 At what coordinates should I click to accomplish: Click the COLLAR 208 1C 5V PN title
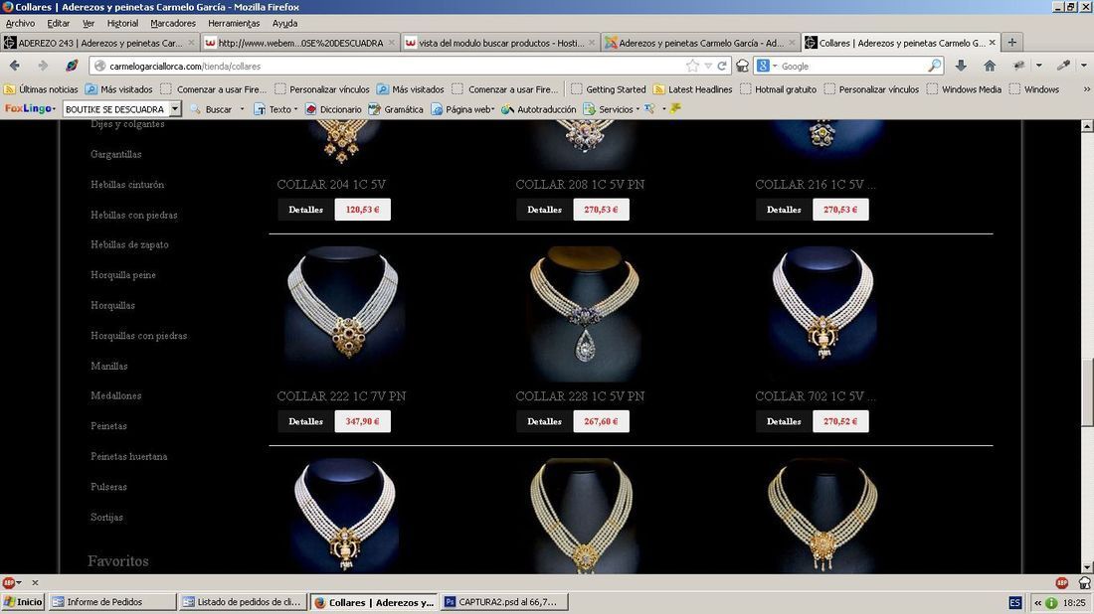[580, 185]
